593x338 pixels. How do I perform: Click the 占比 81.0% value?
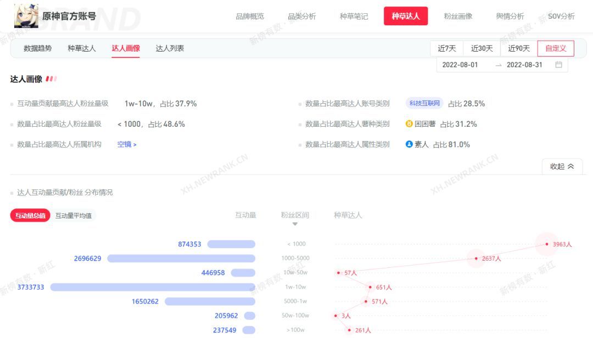[451, 144]
